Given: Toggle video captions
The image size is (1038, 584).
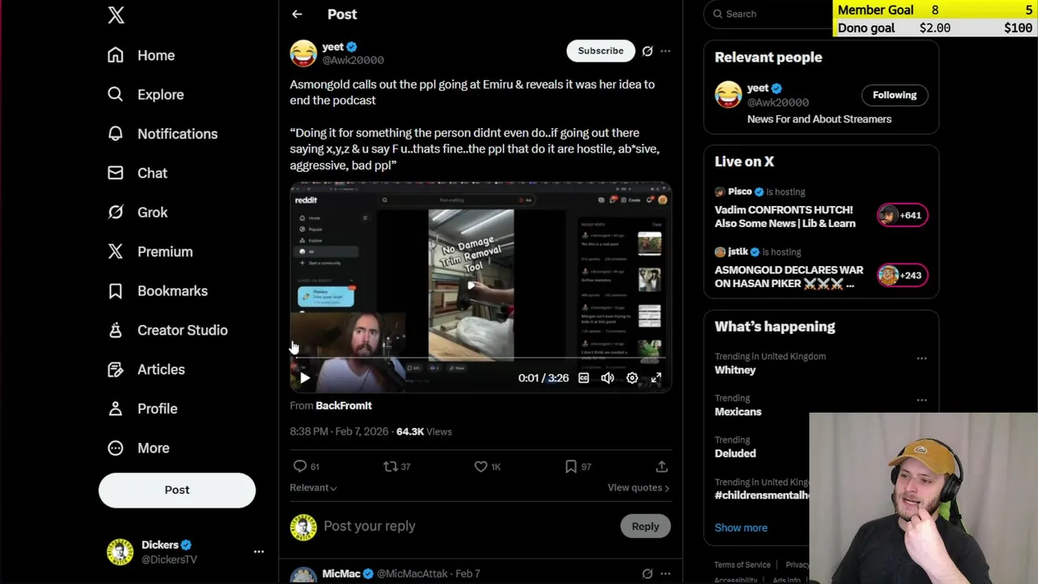Looking at the screenshot, I should click(x=583, y=378).
